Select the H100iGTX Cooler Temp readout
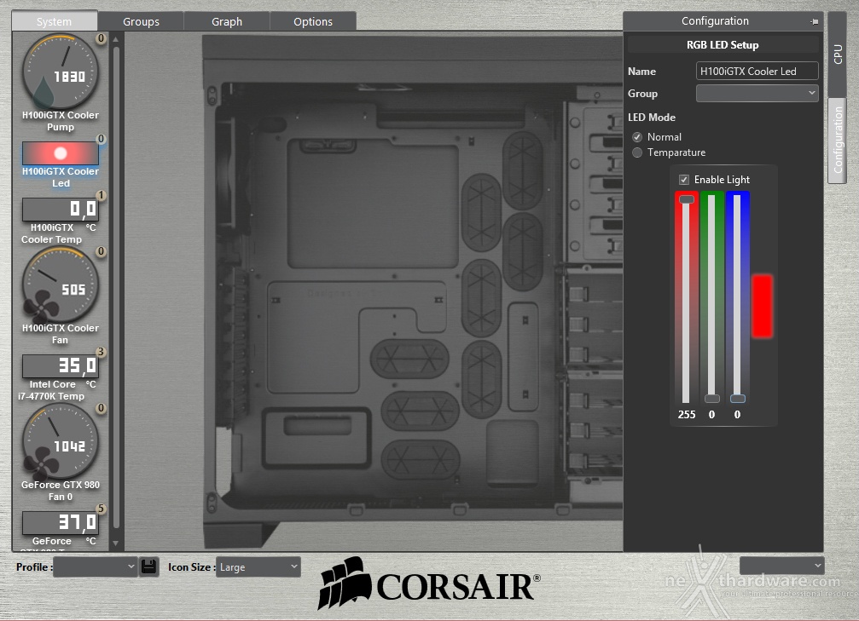This screenshot has width=859, height=621. click(61, 209)
